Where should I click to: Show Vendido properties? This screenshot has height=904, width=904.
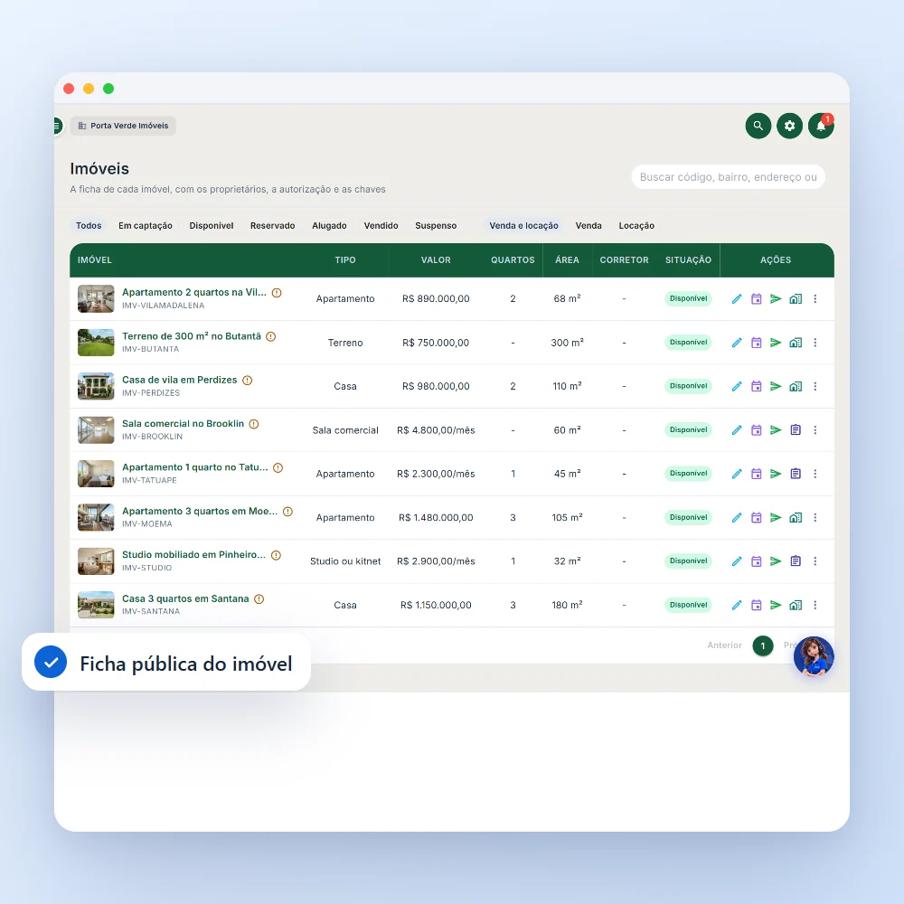(381, 225)
